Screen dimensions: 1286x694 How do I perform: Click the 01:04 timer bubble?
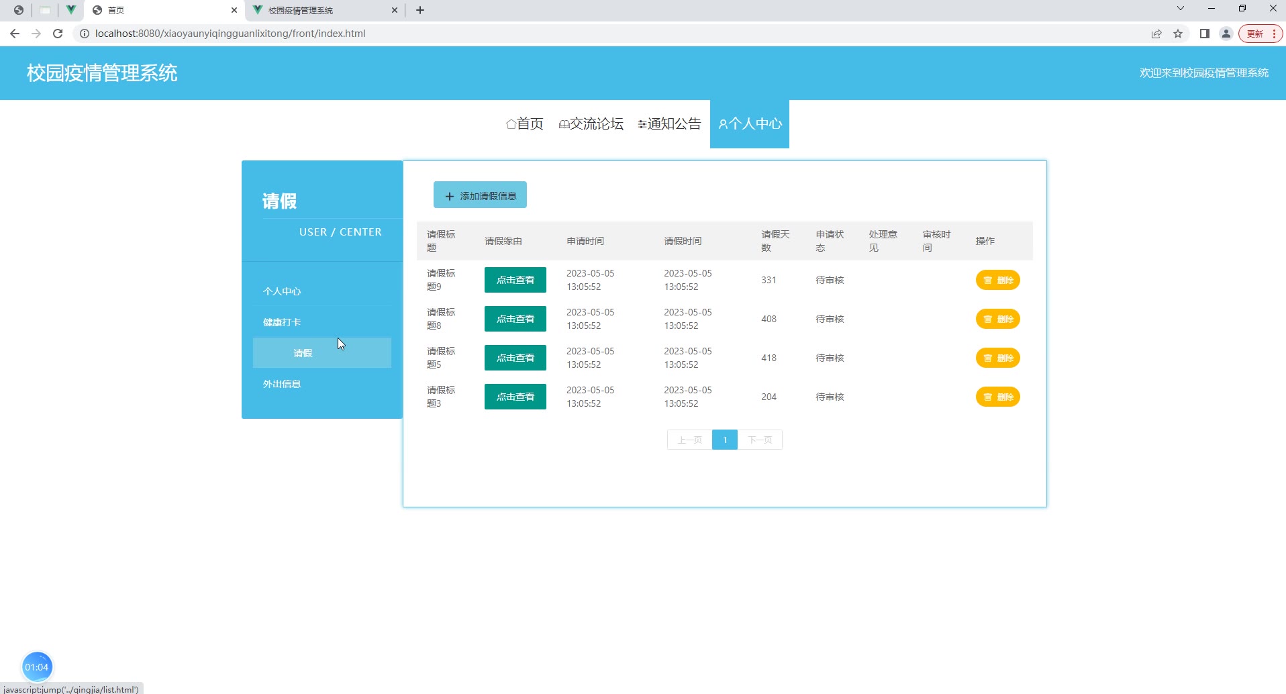(37, 666)
